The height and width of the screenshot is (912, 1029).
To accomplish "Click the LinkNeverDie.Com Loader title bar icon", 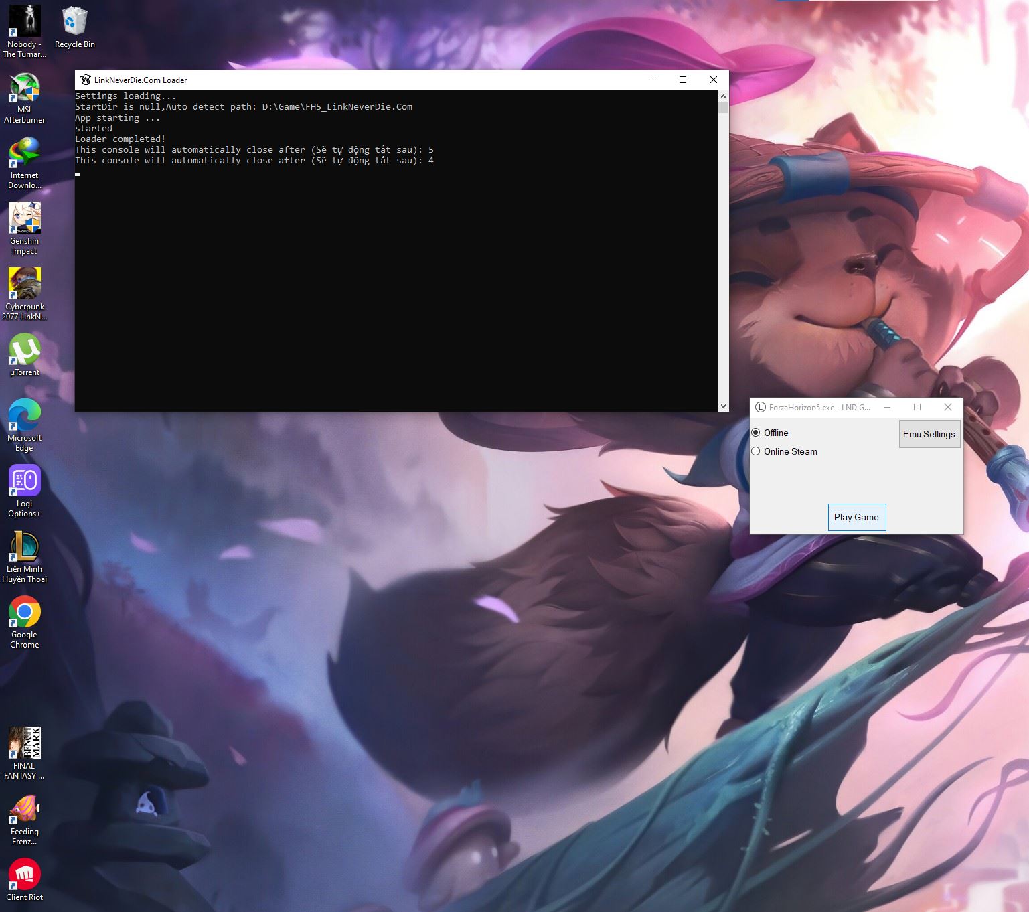I will tap(85, 80).
